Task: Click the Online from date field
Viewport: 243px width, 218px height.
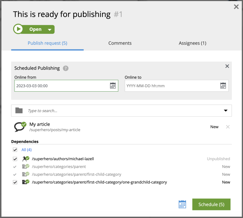Action: pyautogui.click(x=66, y=86)
